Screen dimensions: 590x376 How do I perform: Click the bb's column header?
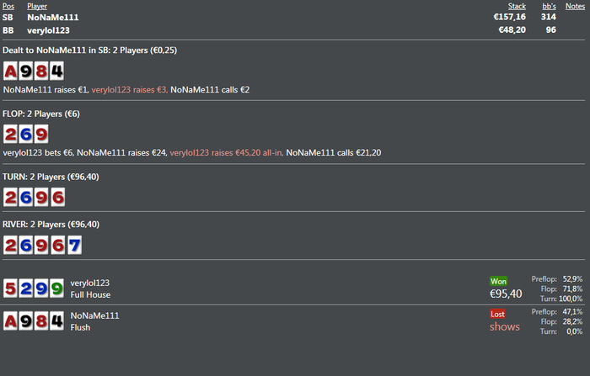(548, 6)
